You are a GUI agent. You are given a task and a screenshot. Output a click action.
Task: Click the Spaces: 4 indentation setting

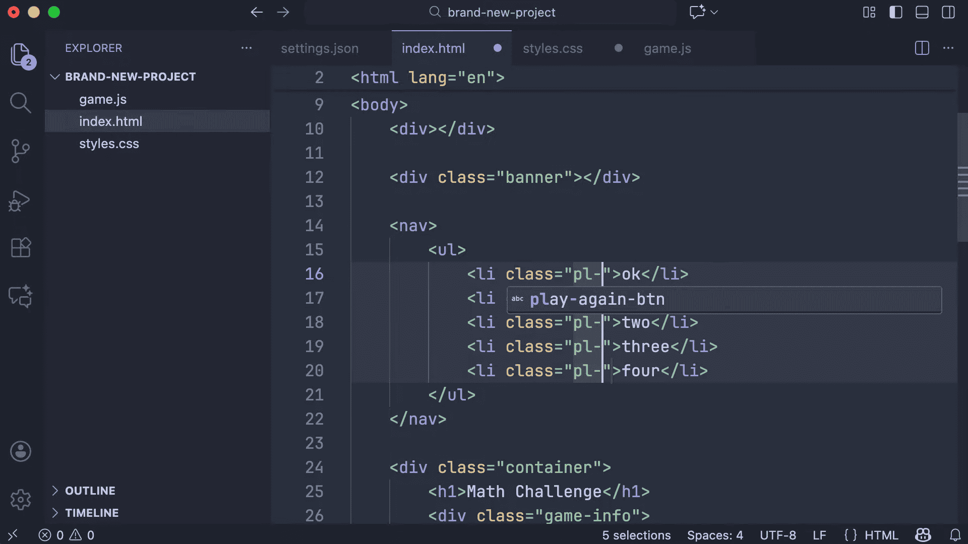coord(714,535)
